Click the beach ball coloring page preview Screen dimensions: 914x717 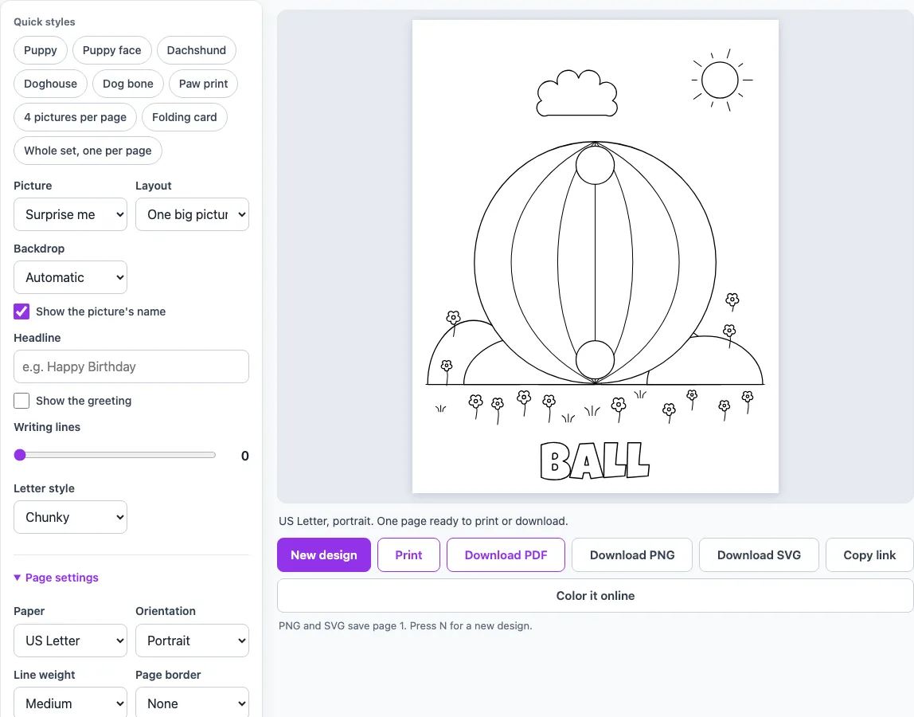596,257
